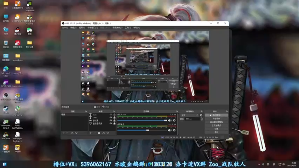The image size is (299, 168).
Task: Remove the selected source with the minus icon
Action: coord(95,133)
